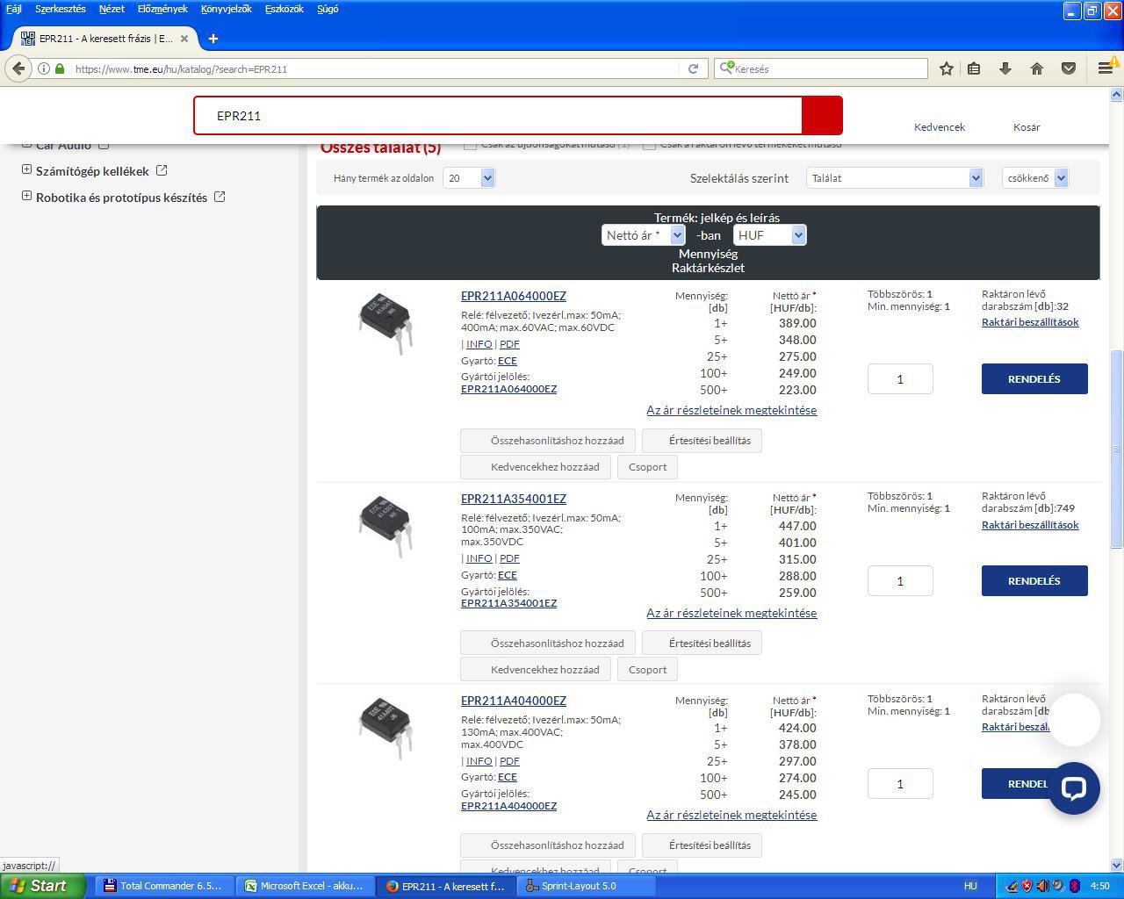Click the colorful pen tray icon
The height and width of the screenshot is (899, 1124).
(1011, 886)
